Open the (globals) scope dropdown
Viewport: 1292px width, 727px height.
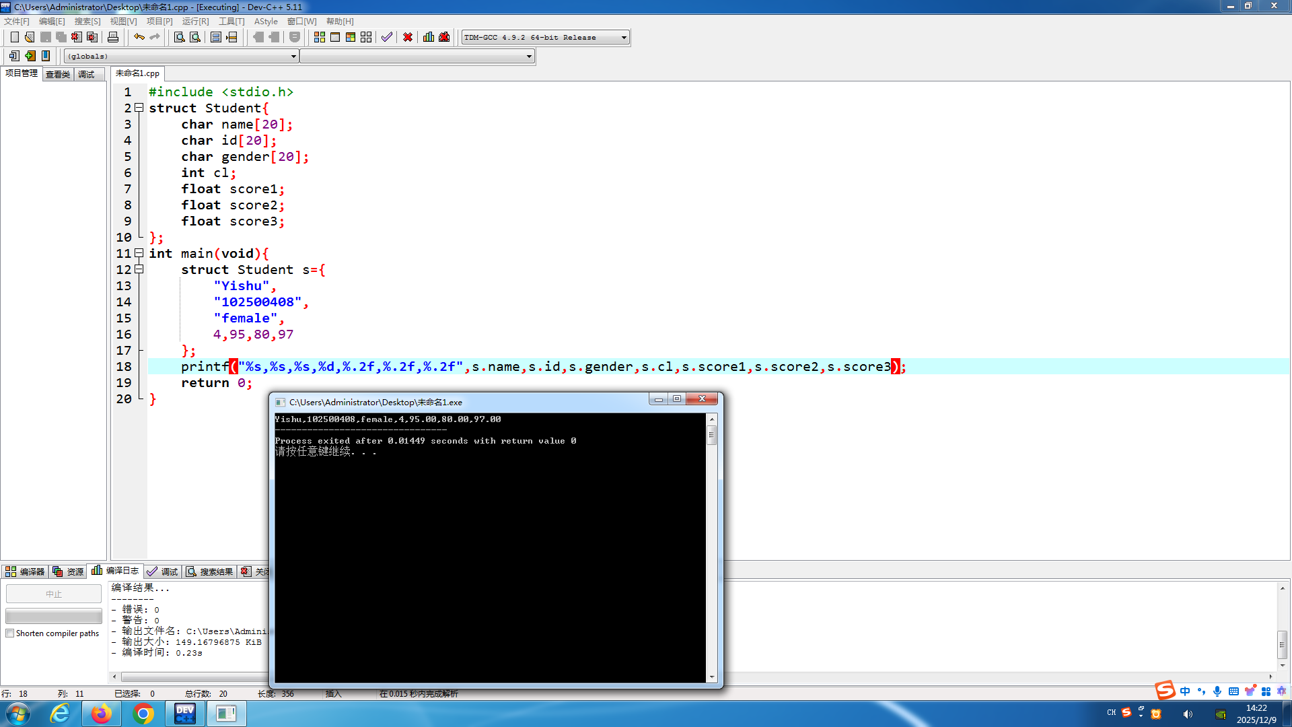click(x=293, y=57)
